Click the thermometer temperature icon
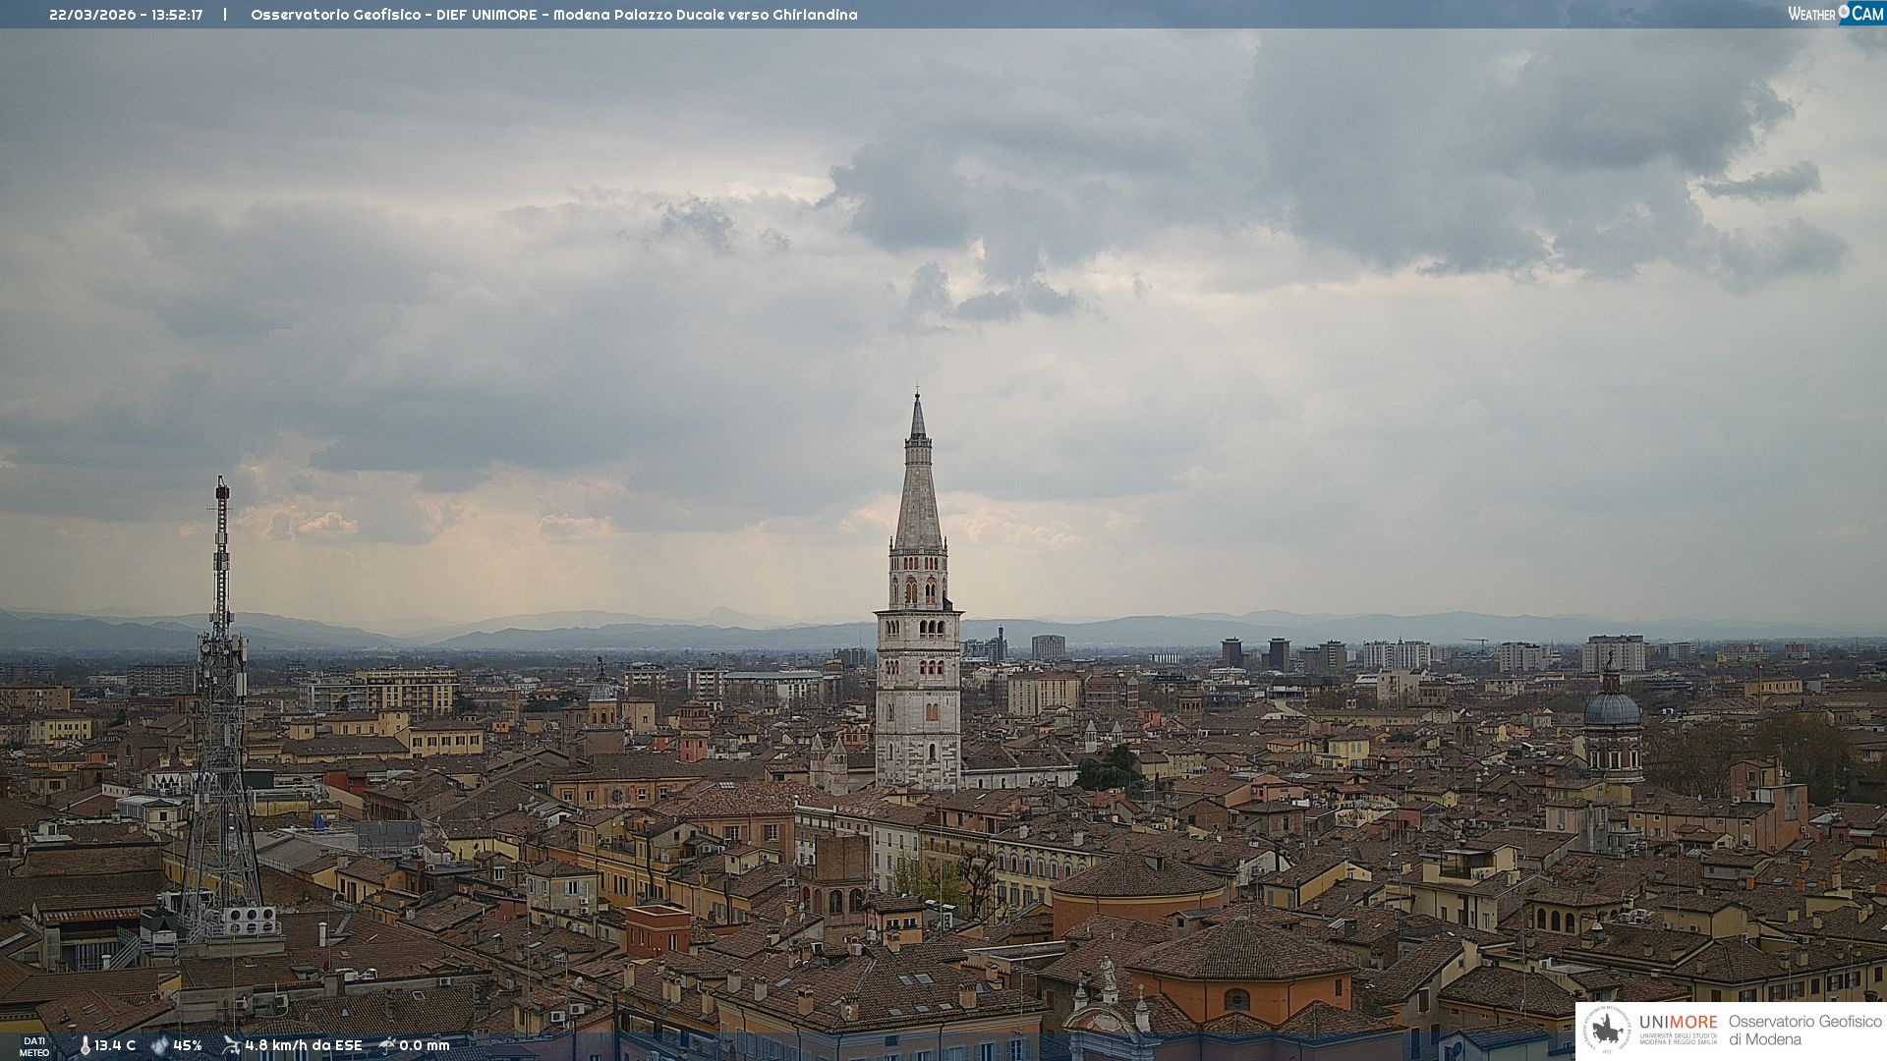 85,1045
